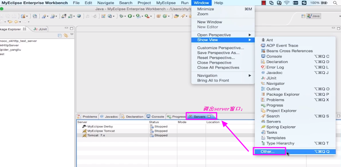The width and height of the screenshot is (341, 167).
Task: Click the green Run toolbar icon
Action: click(130, 16)
